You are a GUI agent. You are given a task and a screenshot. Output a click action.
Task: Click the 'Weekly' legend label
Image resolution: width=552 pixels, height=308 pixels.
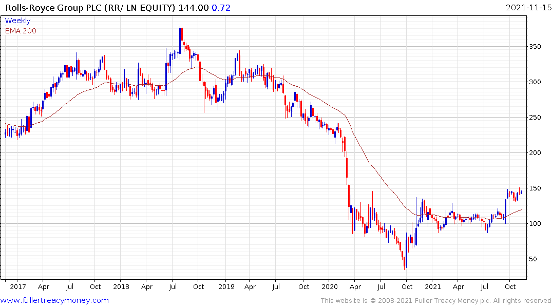[17, 21]
